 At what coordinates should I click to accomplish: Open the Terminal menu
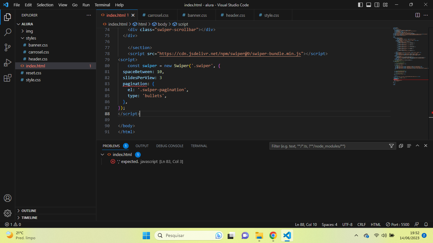tap(102, 5)
